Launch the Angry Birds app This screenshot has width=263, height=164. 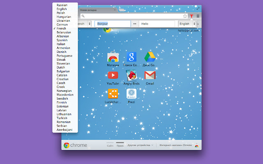point(131,75)
